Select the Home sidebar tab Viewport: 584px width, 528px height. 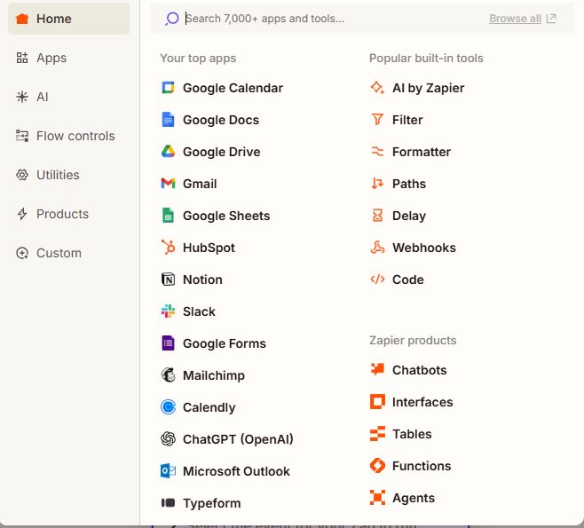click(x=69, y=19)
